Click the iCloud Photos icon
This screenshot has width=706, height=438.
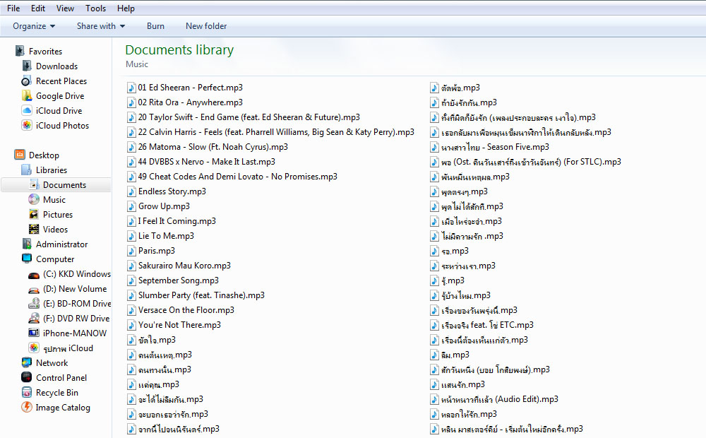coord(27,125)
